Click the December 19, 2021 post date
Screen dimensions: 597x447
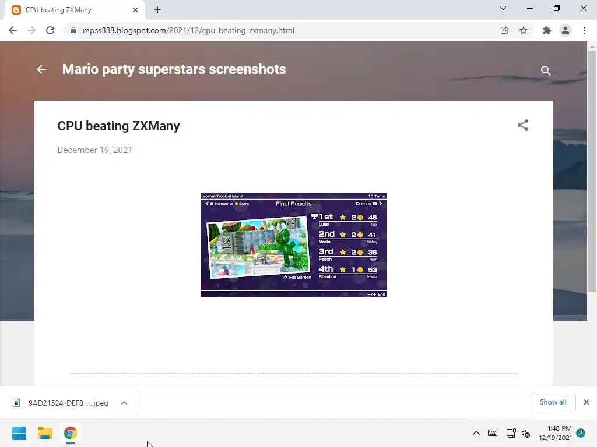[x=95, y=150]
